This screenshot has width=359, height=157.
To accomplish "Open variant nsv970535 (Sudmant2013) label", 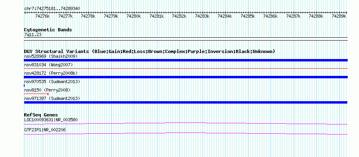I will tap(52, 82).
